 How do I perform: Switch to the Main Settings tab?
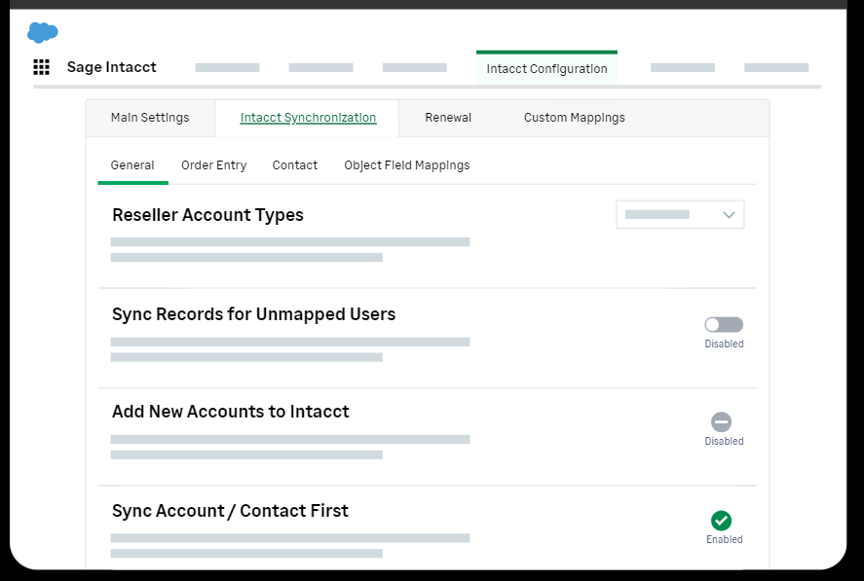150,118
